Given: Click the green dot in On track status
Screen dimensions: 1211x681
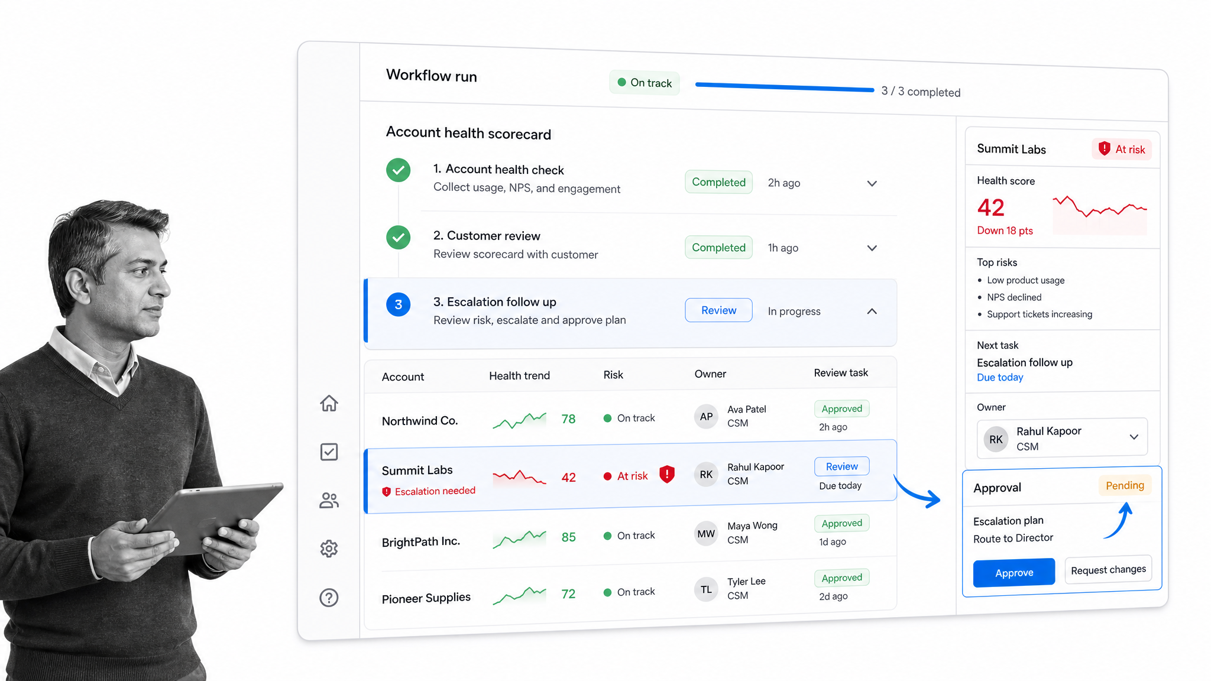Looking at the screenshot, I should 621,82.
